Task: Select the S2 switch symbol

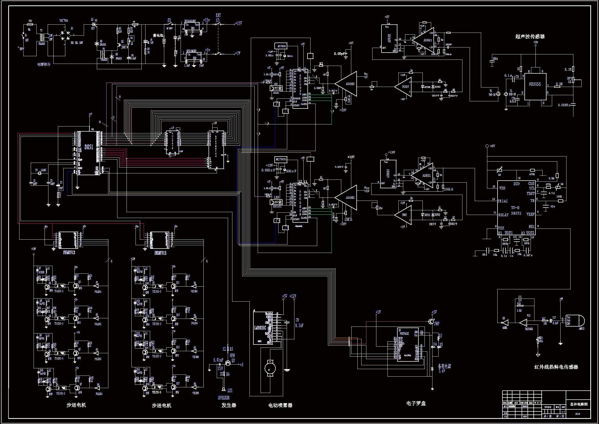Action: [170, 24]
